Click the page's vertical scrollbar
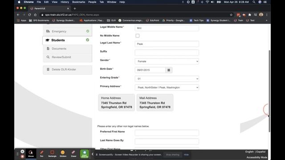 point(269,91)
